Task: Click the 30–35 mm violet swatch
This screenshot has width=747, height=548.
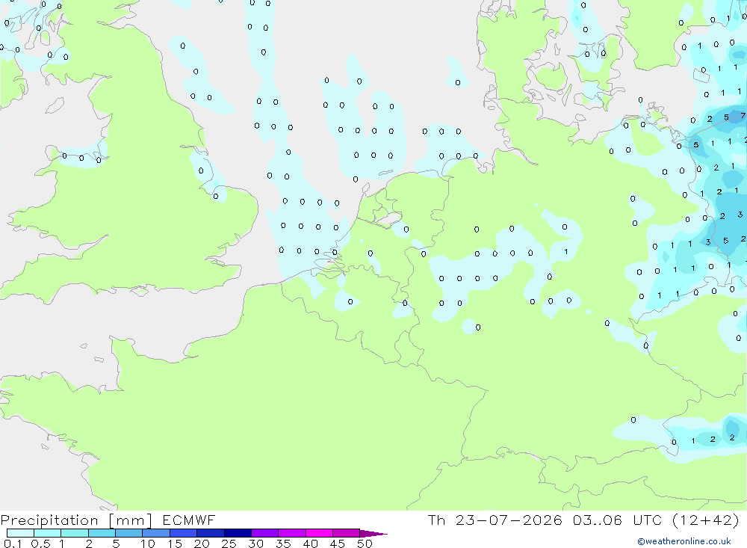Action: click(264, 533)
